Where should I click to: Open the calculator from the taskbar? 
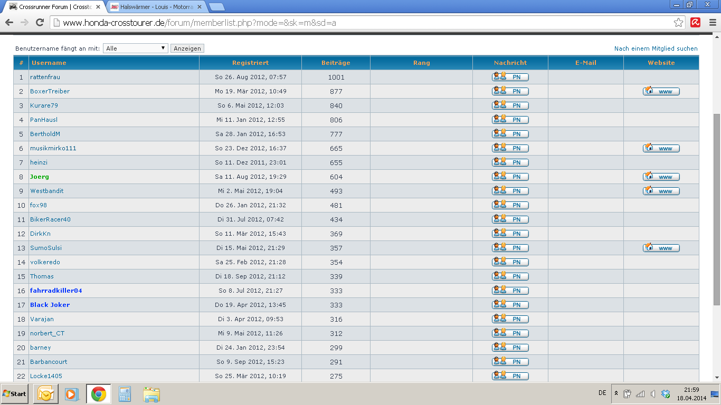point(125,394)
